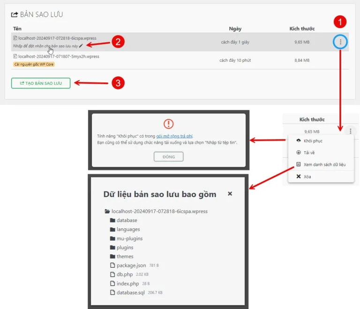
Task: Select the db.php file entry
Action: [125, 274]
